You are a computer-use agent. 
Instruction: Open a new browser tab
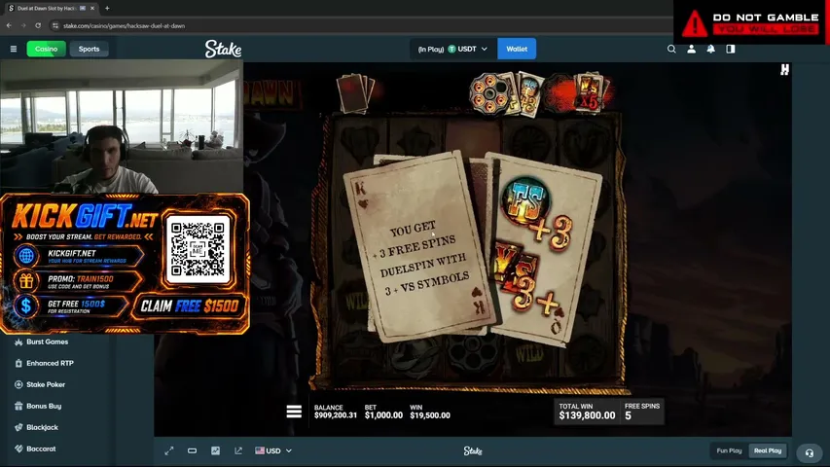pyautogui.click(x=107, y=8)
